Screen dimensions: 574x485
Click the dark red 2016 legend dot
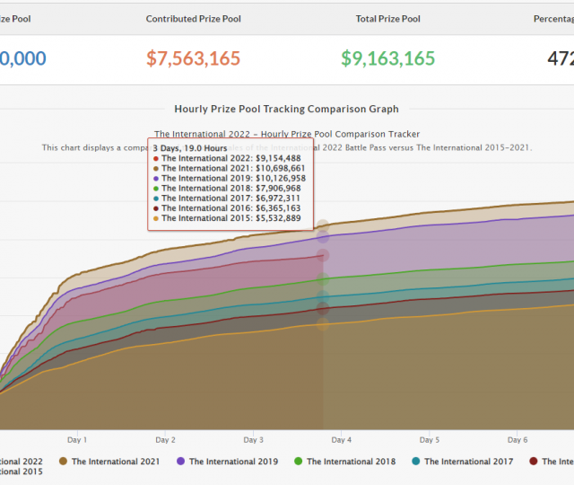click(534, 462)
